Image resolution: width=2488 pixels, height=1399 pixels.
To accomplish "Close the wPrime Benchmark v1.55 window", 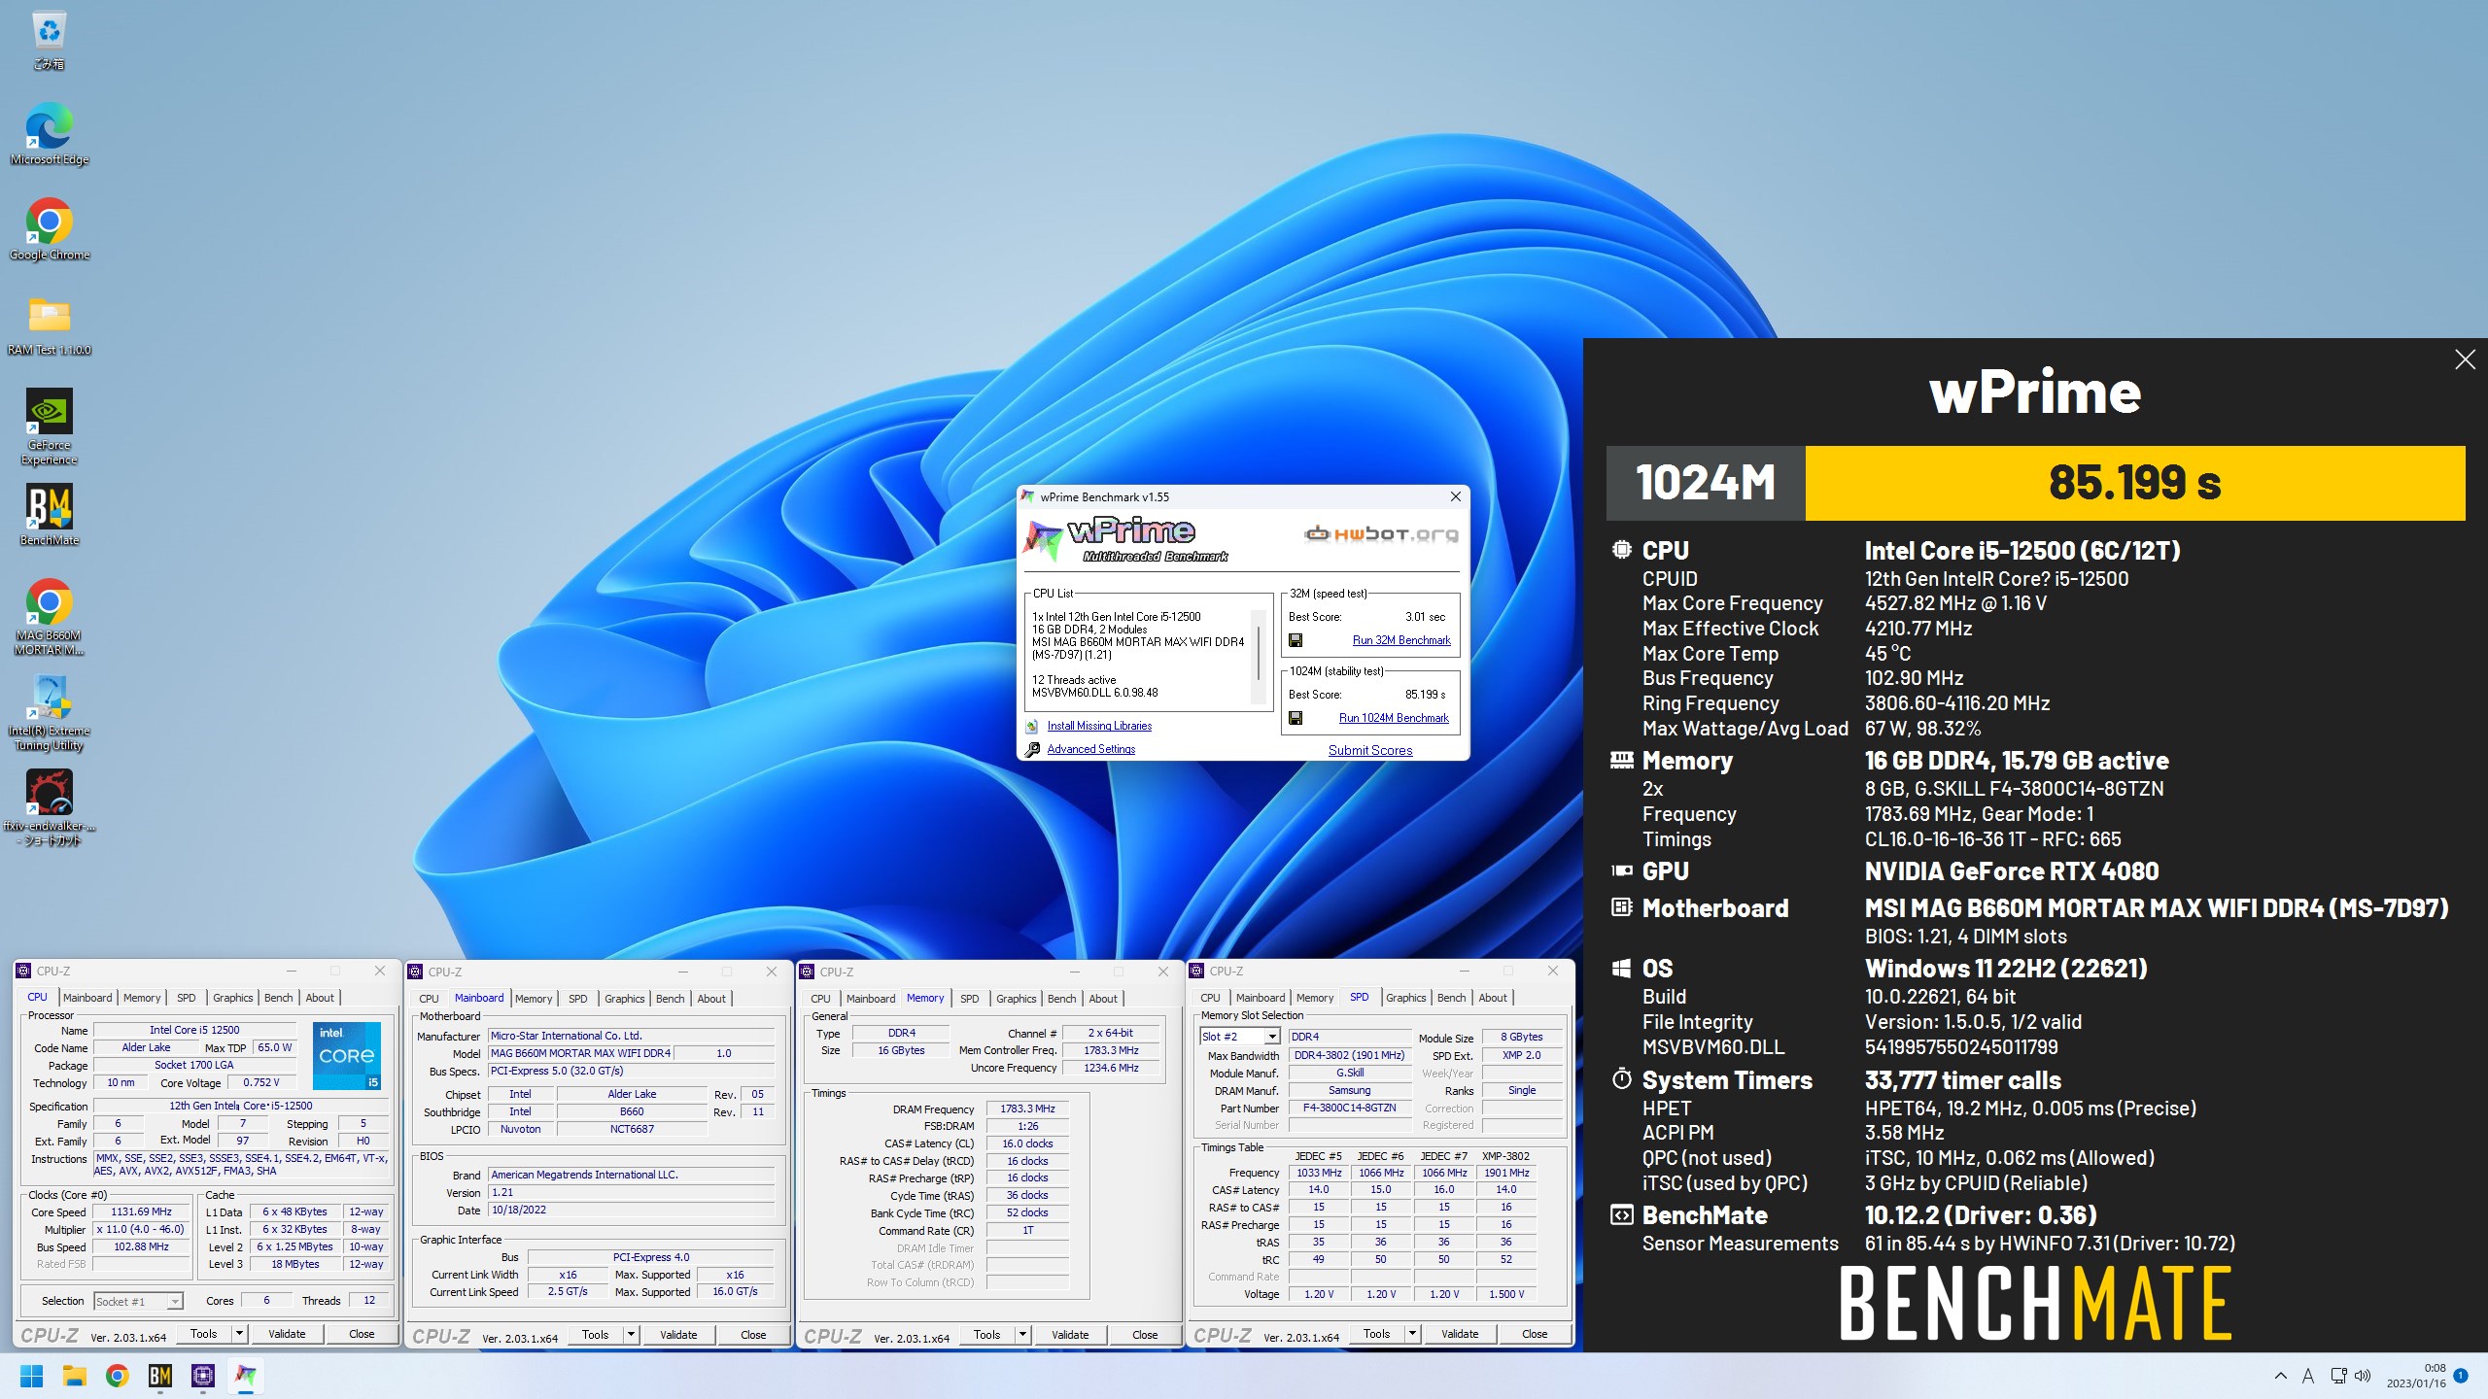I will coord(1455,496).
